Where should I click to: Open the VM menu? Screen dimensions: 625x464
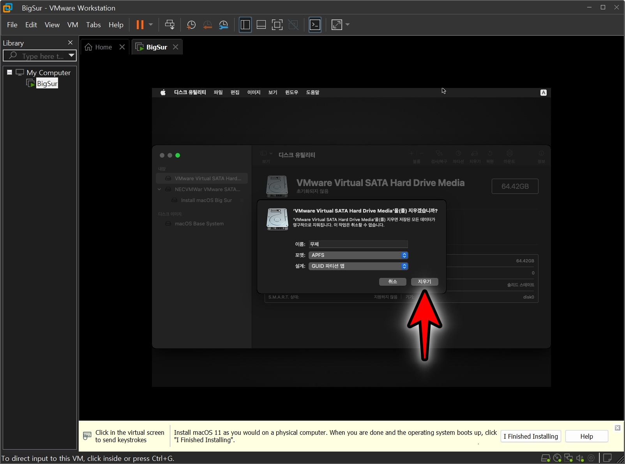(x=72, y=25)
